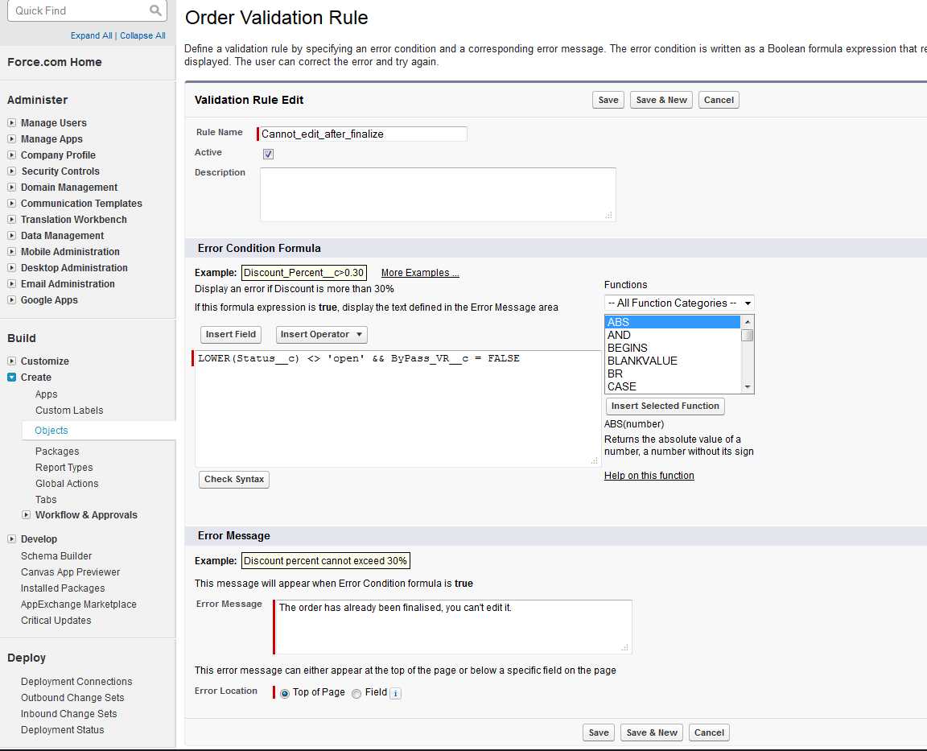Viewport: 927px width, 751px height.
Task: Click bottom Cancel button
Action: coord(709,732)
